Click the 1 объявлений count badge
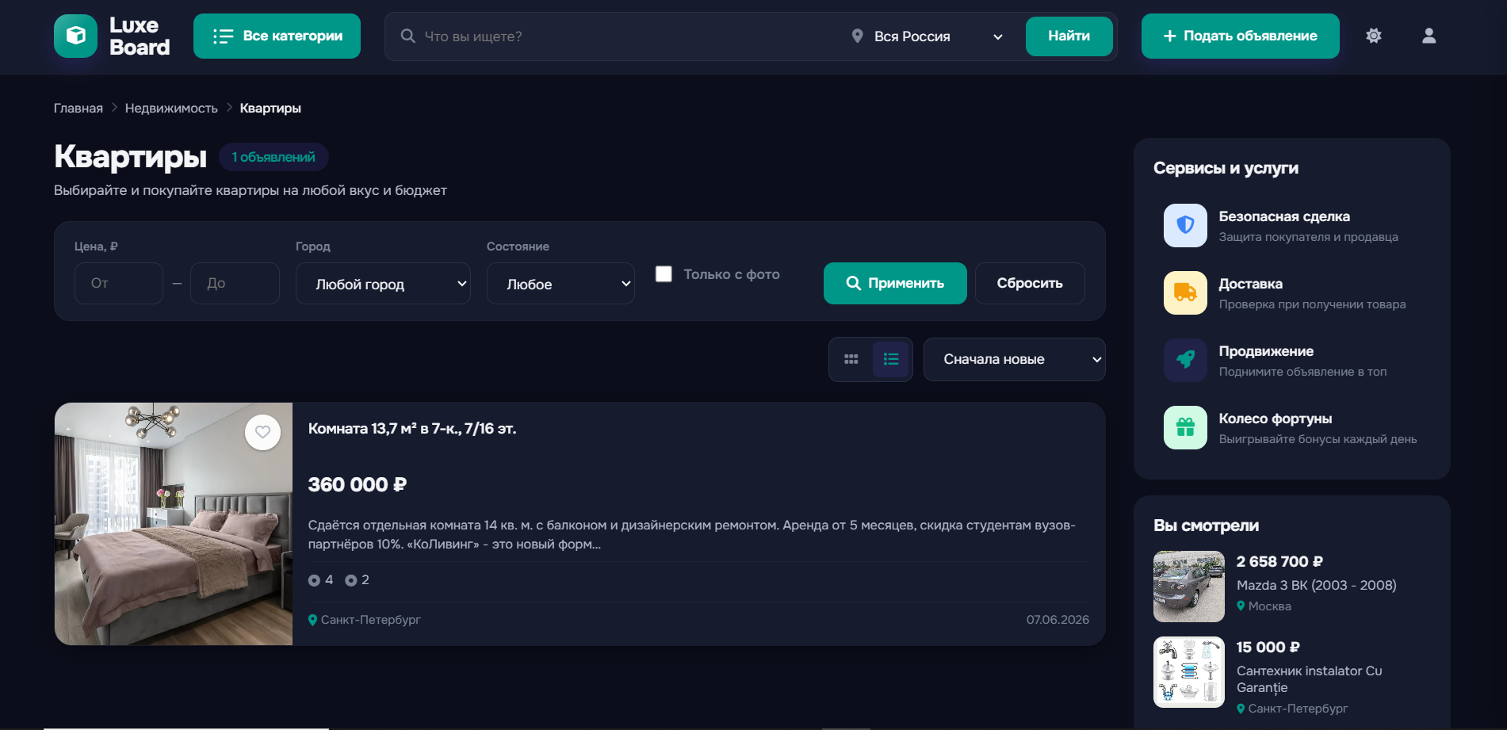This screenshot has width=1507, height=730. pyautogui.click(x=273, y=157)
